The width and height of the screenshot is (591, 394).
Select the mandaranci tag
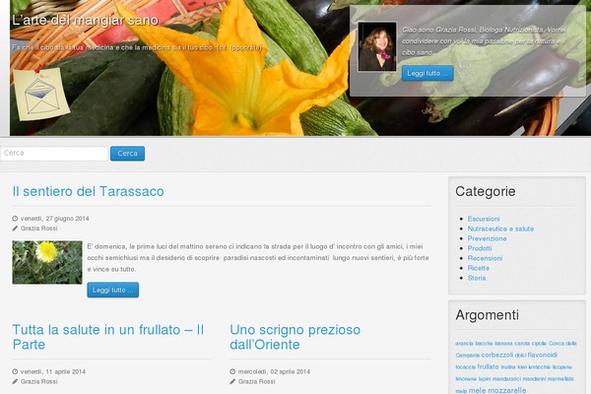(506, 378)
